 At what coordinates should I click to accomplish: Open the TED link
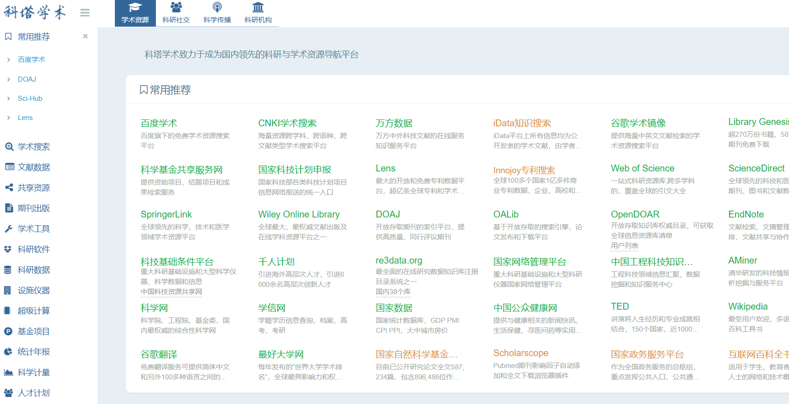[x=619, y=306]
